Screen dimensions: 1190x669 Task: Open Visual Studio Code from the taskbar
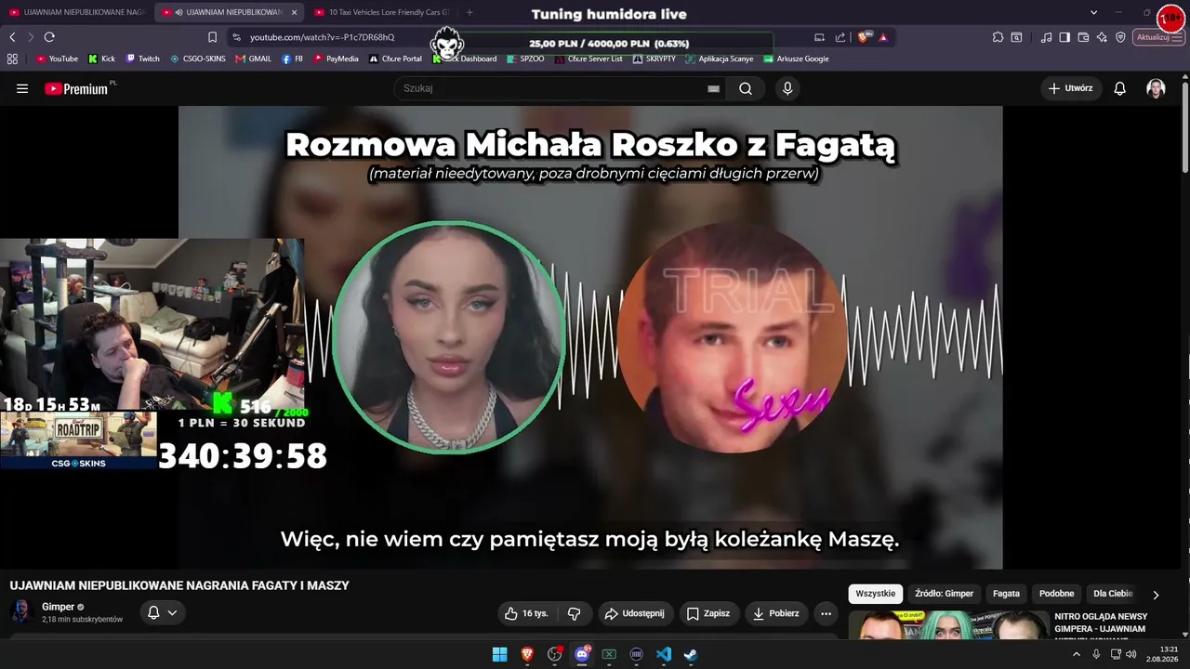[x=664, y=654]
